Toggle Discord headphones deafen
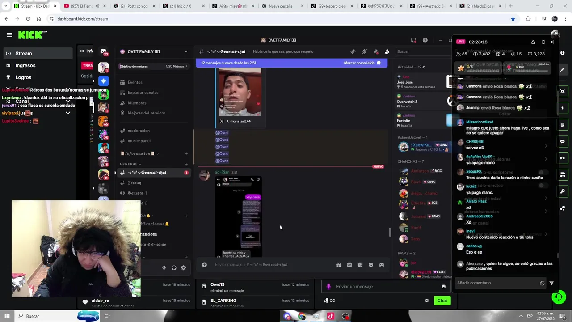This screenshot has width=572, height=322. coord(174,268)
